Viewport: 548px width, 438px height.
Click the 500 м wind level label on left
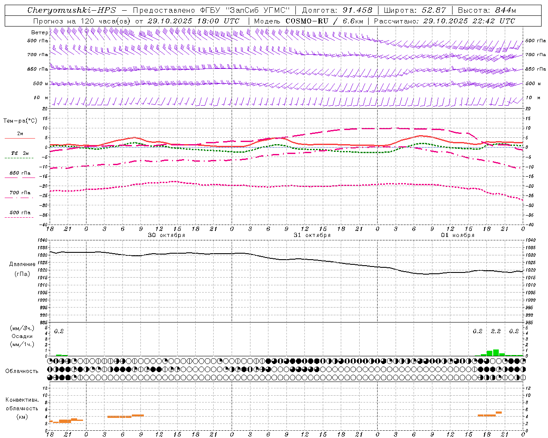pos(41,84)
